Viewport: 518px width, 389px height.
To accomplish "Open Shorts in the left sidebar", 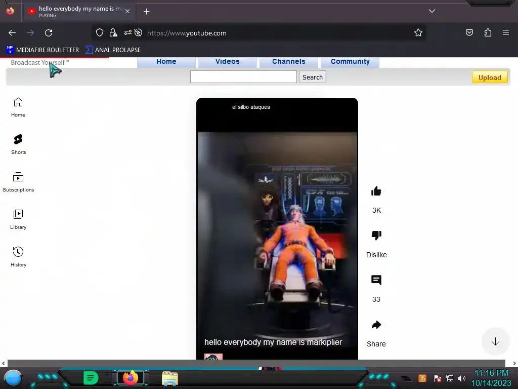I will (18, 144).
